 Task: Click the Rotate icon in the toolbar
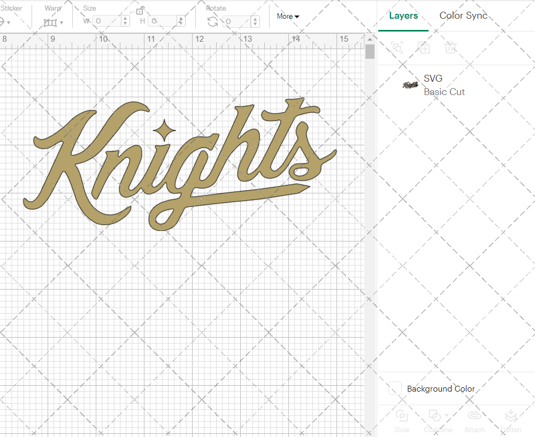tap(212, 20)
